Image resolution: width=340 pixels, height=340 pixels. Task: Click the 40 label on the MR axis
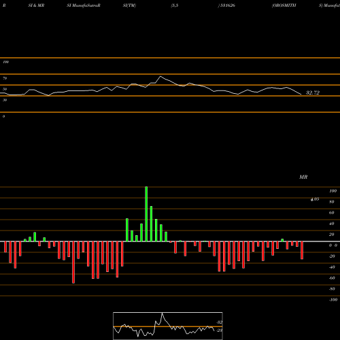332,224
